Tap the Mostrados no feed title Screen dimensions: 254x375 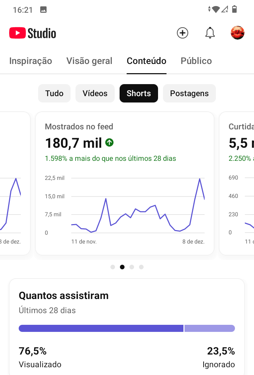[x=79, y=127]
